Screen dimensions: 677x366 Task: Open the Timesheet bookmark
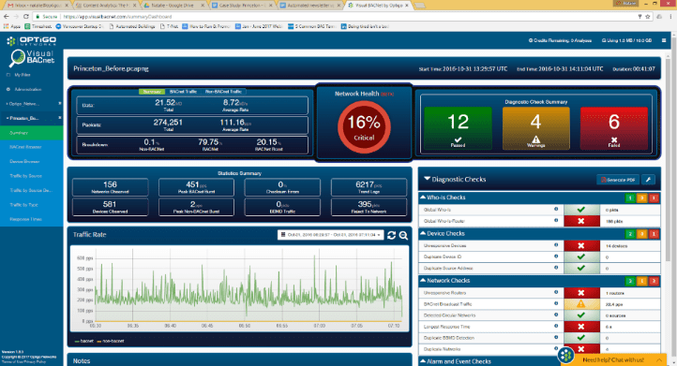click(x=38, y=26)
